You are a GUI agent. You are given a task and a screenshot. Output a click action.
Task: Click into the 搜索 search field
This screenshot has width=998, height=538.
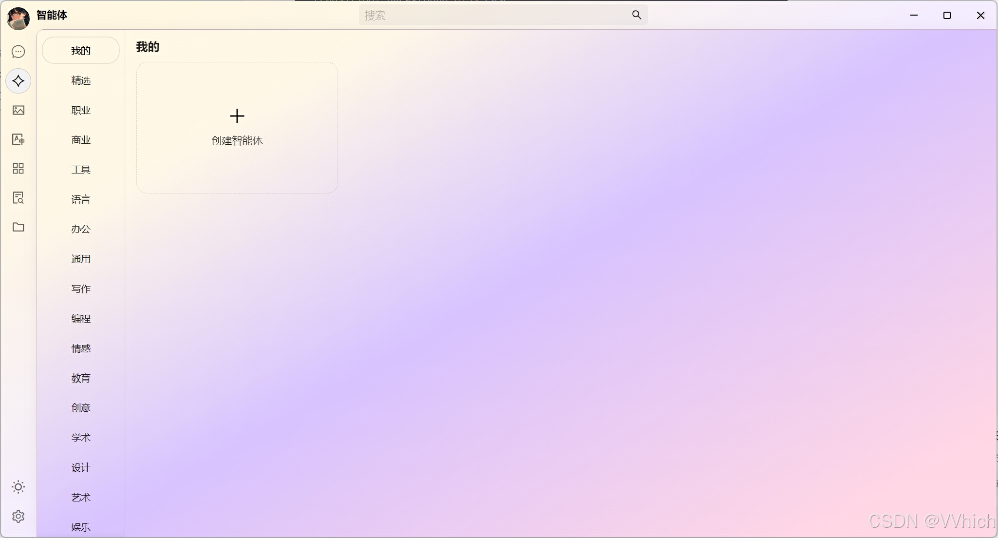(492, 15)
